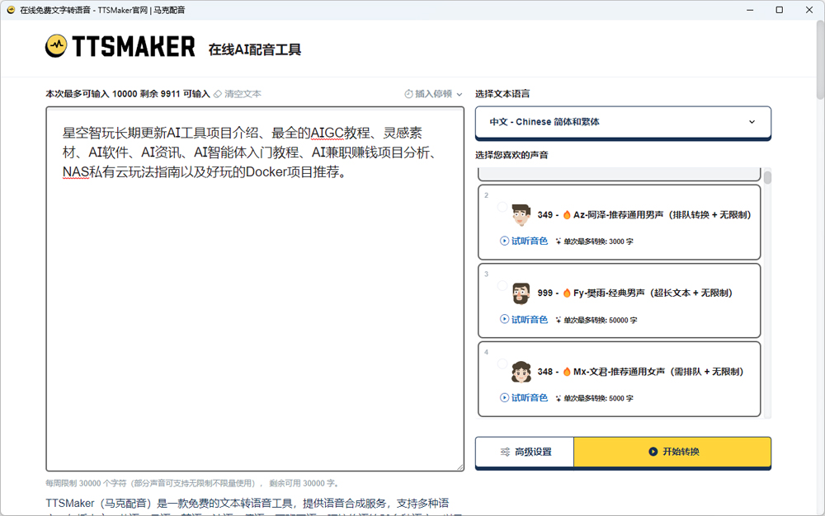Click 单次最多转换: 3000 字 text
The width and height of the screenshot is (825, 516).
tap(599, 242)
